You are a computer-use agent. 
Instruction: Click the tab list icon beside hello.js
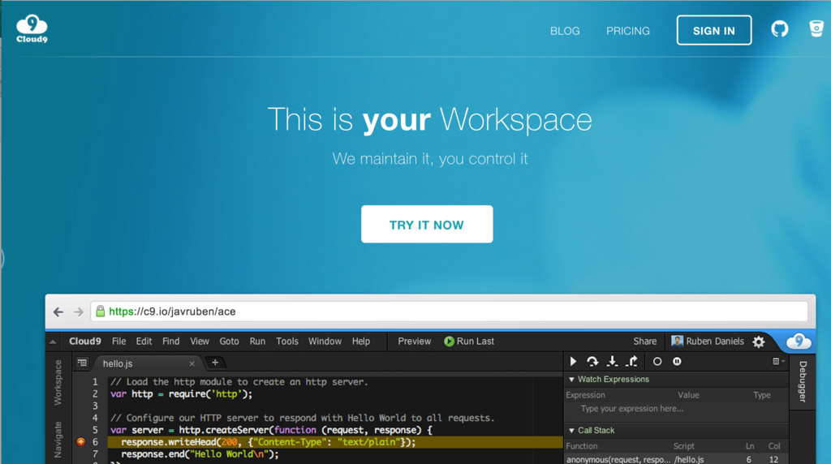click(82, 363)
